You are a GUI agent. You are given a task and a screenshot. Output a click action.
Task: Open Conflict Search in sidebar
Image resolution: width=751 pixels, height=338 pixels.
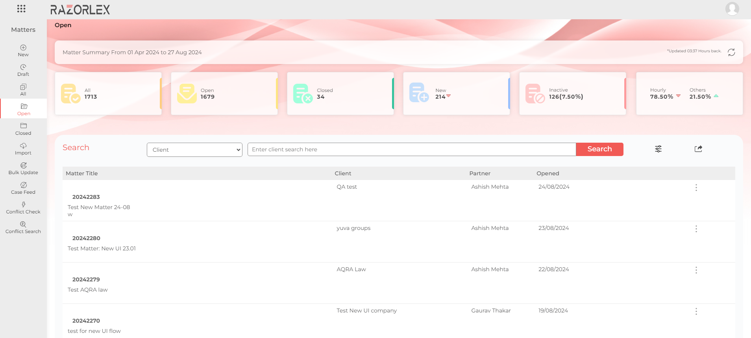click(x=23, y=228)
